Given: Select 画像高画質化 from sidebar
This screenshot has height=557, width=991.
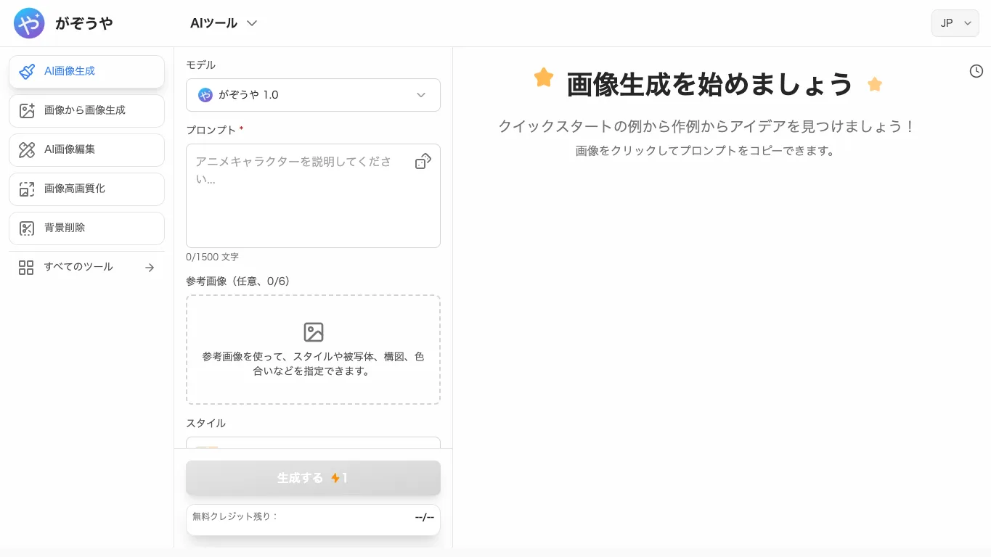Looking at the screenshot, I should [86, 189].
